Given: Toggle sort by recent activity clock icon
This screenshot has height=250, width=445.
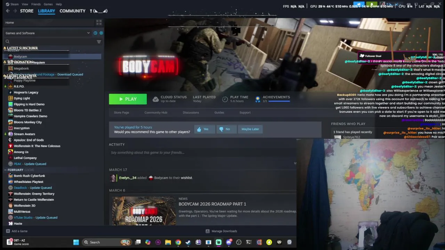Looking at the screenshot, I should (x=95, y=33).
